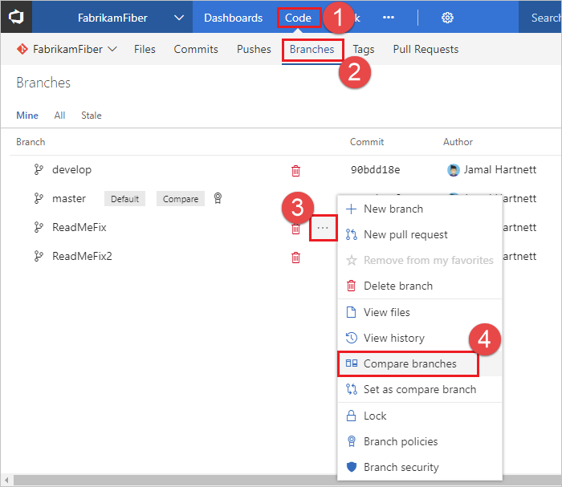The height and width of the screenshot is (487, 562).
Task: Choose New branch from context menu
Action: (420, 209)
